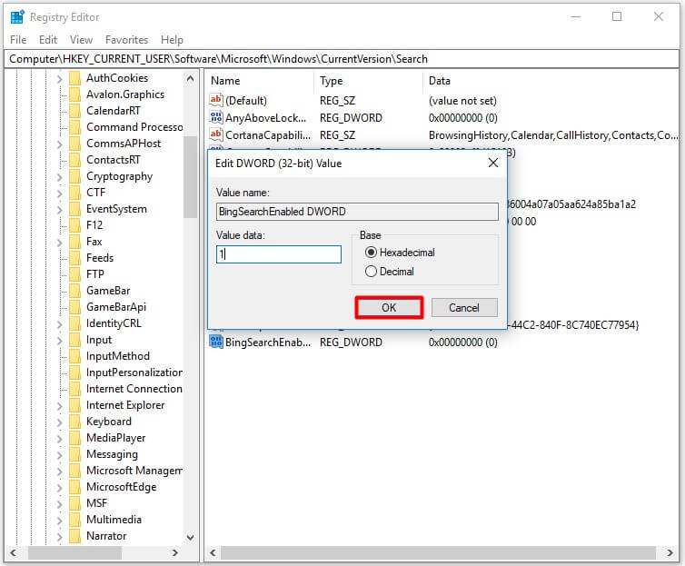The width and height of the screenshot is (685, 566).
Task: Click the Fax folder icon
Action: 75,242
